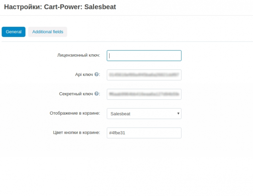253x196 pixels.
Task: Click the Лицензионный ключ label
Action: click(x=78, y=55)
